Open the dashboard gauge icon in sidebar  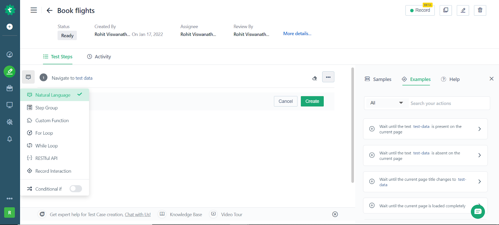pyautogui.click(x=10, y=55)
